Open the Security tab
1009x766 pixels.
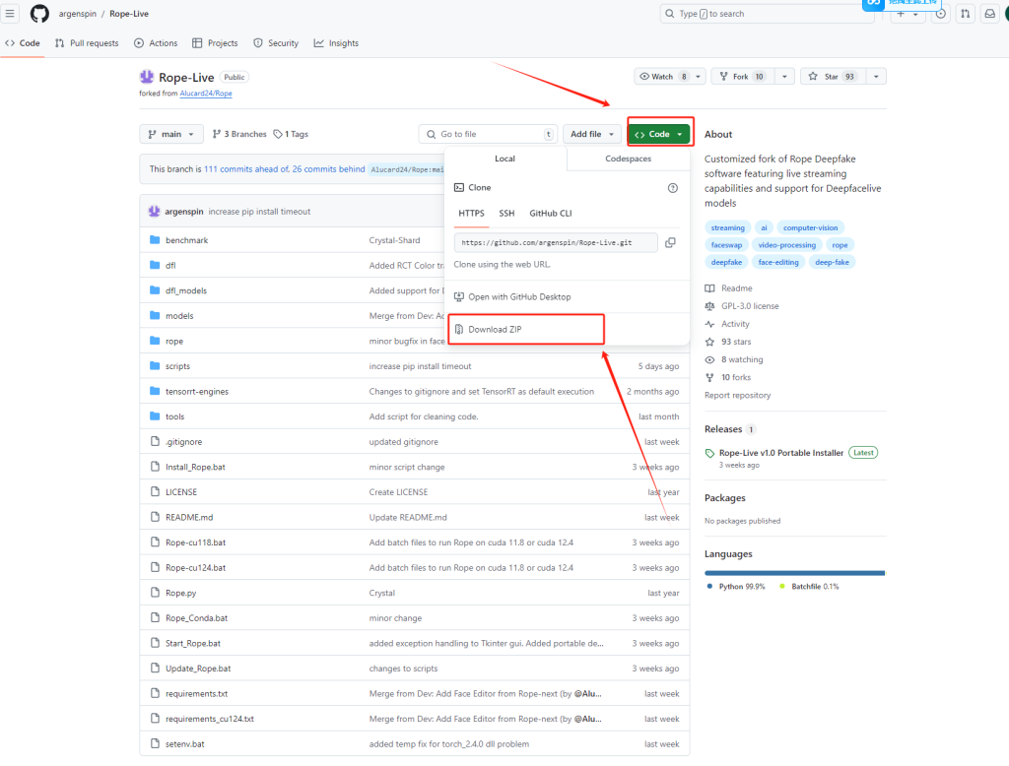coord(276,43)
